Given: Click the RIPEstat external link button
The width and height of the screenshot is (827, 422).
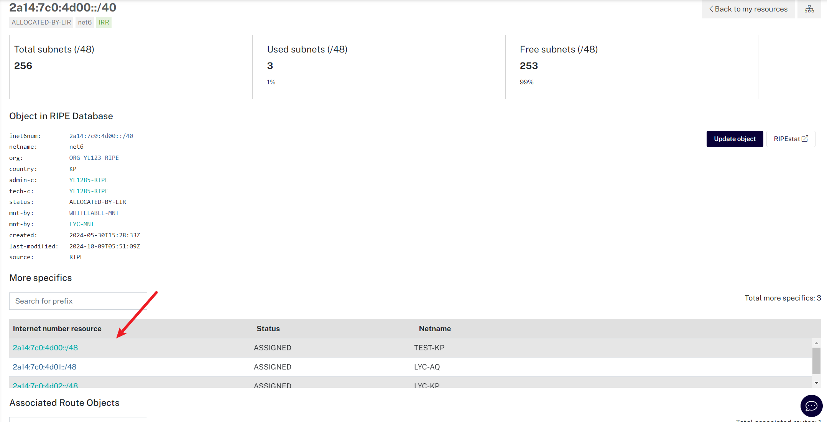Looking at the screenshot, I should tap(791, 139).
